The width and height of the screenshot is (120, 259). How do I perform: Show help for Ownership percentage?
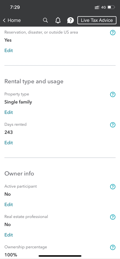pos(113,247)
